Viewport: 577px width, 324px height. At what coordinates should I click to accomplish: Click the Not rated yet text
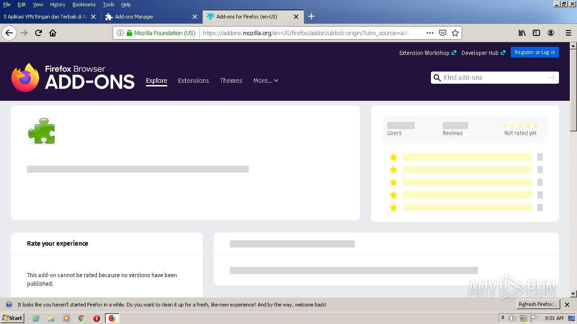click(x=520, y=133)
